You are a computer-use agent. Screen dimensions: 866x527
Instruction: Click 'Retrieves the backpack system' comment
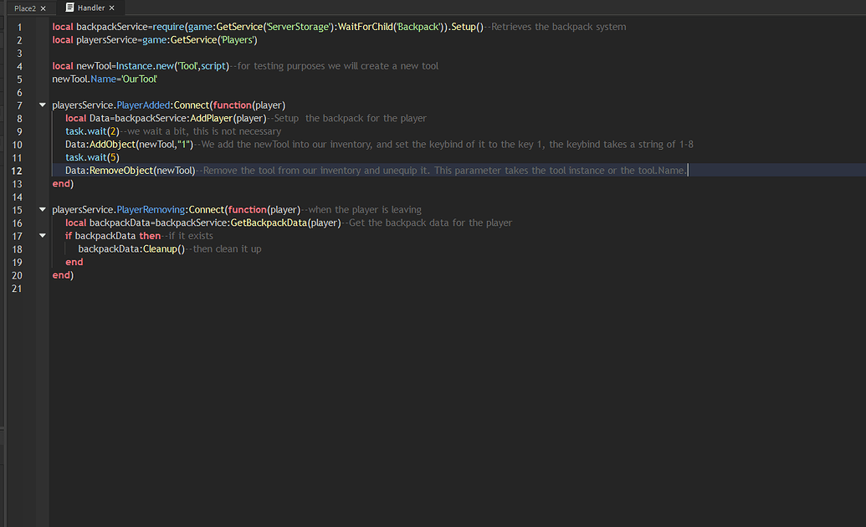click(x=558, y=27)
